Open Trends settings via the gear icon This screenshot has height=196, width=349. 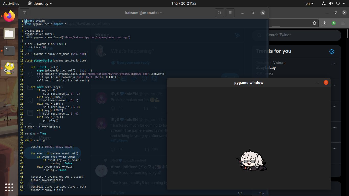(332, 51)
